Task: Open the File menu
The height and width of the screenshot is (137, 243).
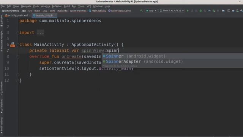Action: pos(3,6)
